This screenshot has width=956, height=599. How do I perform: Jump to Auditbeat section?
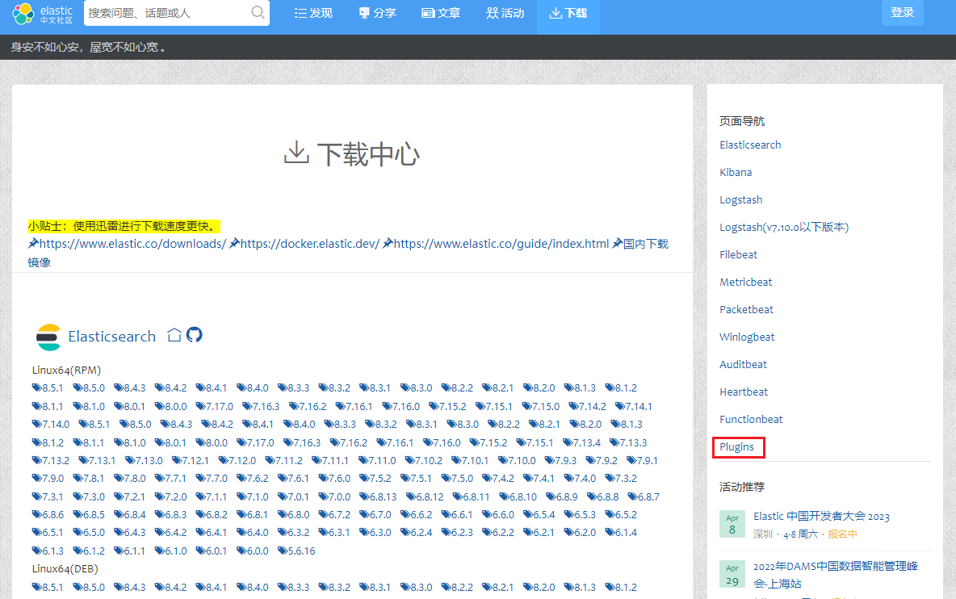coord(743,364)
